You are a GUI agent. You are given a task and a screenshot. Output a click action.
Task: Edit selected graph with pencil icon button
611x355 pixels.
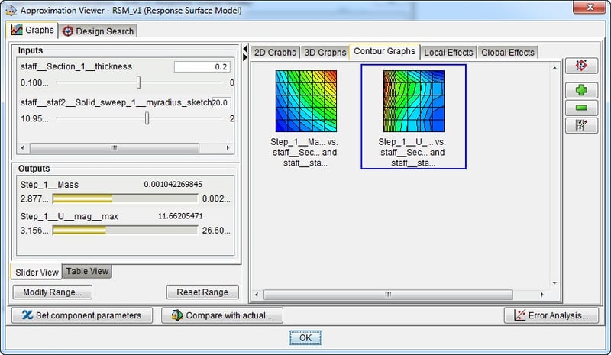pos(581,125)
